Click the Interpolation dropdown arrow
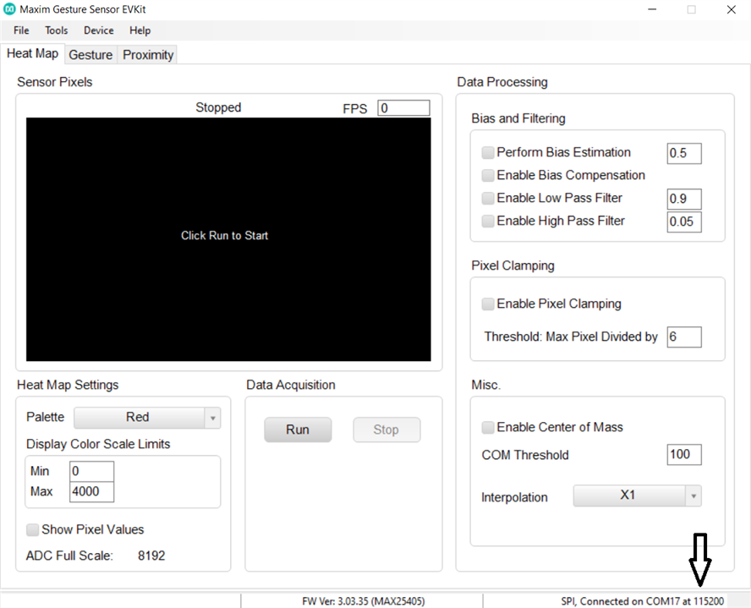 click(x=693, y=496)
